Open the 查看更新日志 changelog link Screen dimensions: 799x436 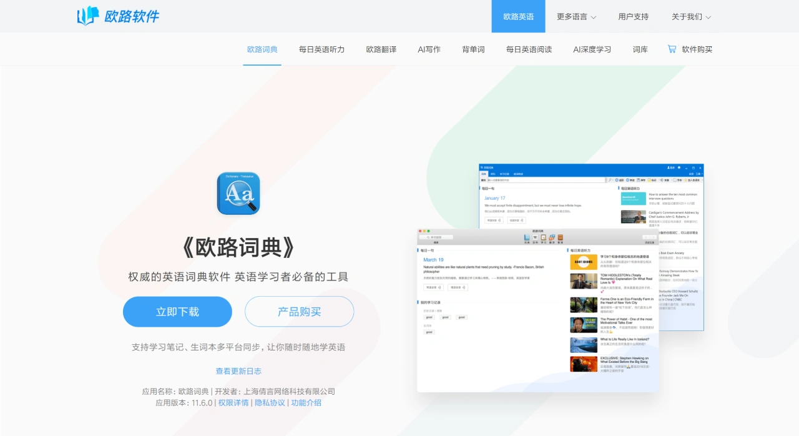click(239, 370)
